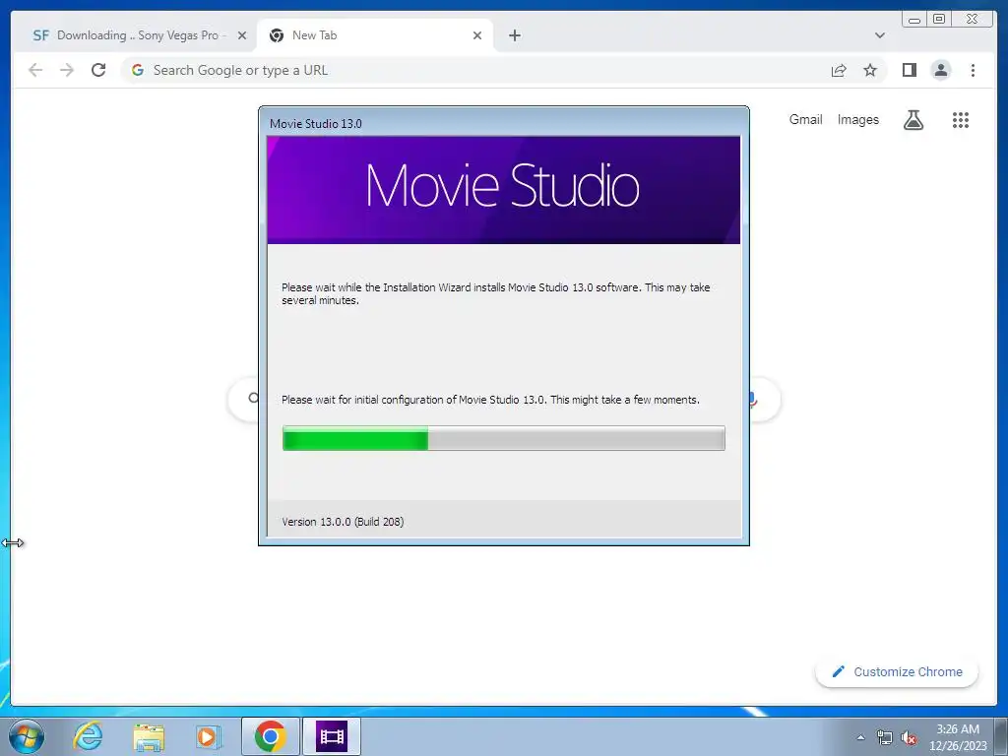Open the network status tray icon
The height and width of the screenshot is (756, 1008).
tap(885, 738)
